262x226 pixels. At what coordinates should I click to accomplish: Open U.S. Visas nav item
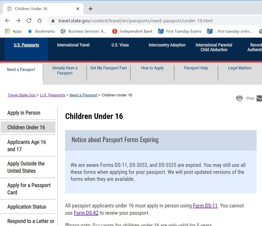tap(120, 45)
